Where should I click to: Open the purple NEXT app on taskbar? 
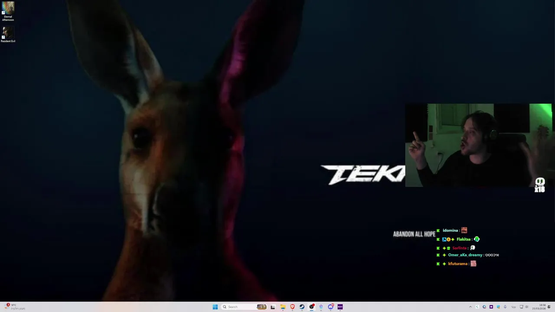pos(340,307)
